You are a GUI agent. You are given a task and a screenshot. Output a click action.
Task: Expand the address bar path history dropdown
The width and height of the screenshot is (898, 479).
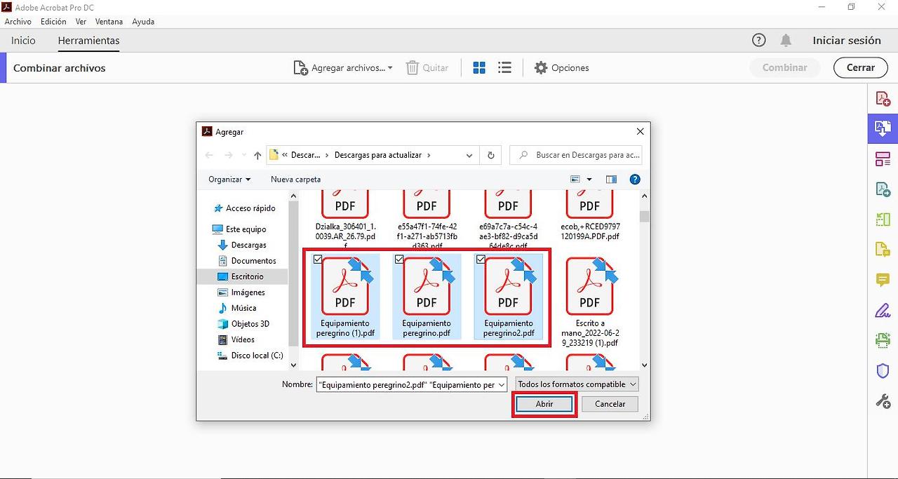469,155
